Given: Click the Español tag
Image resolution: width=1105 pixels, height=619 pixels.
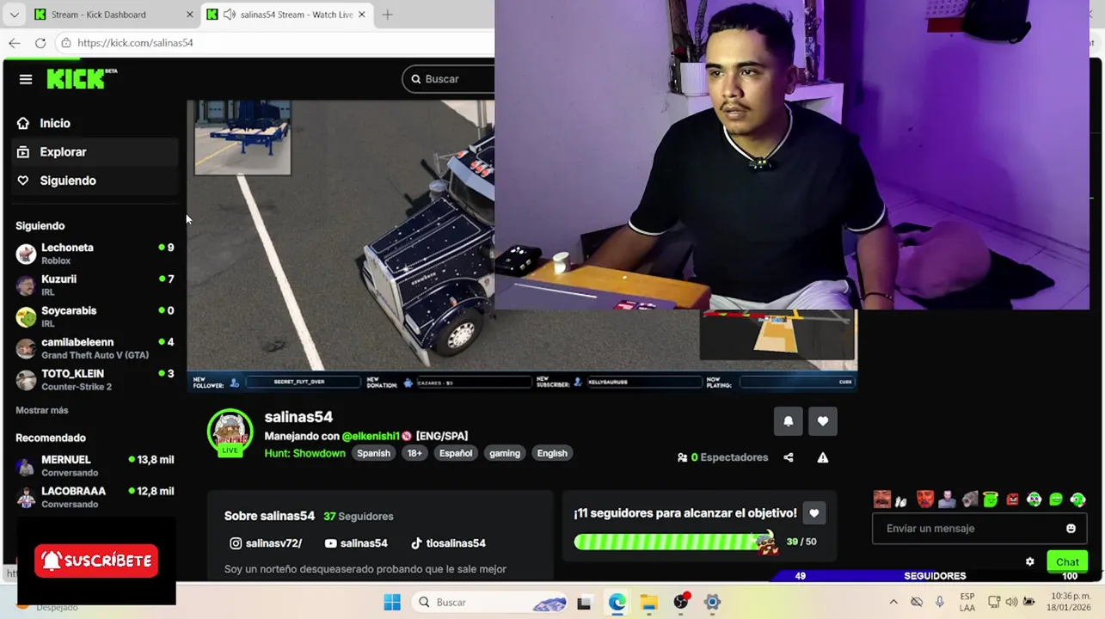Looking at the screenshot, I should click(456, 453).
